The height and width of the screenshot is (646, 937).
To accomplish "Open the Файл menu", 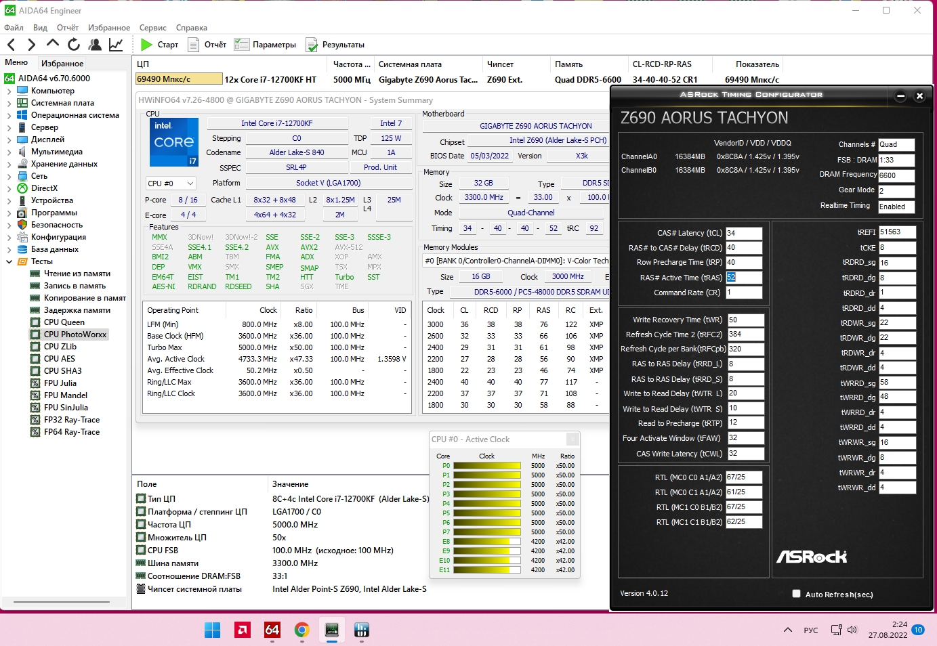I will (x=14, y=28).
